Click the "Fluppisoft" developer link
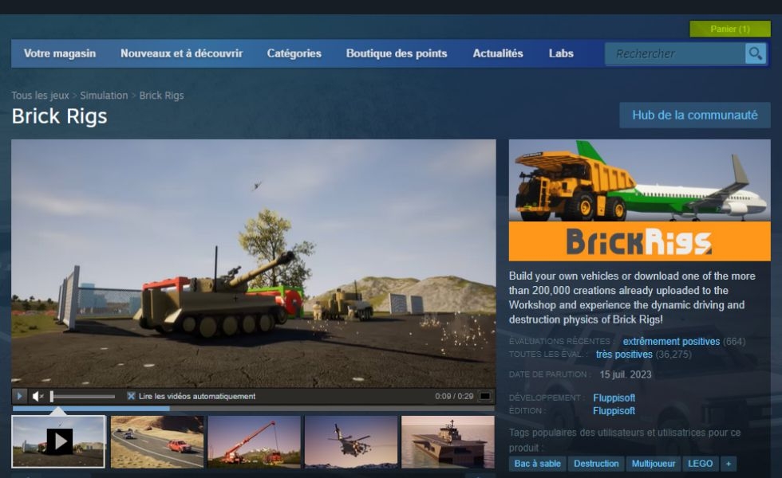This screenshot has height=478, width=782. 614,398
